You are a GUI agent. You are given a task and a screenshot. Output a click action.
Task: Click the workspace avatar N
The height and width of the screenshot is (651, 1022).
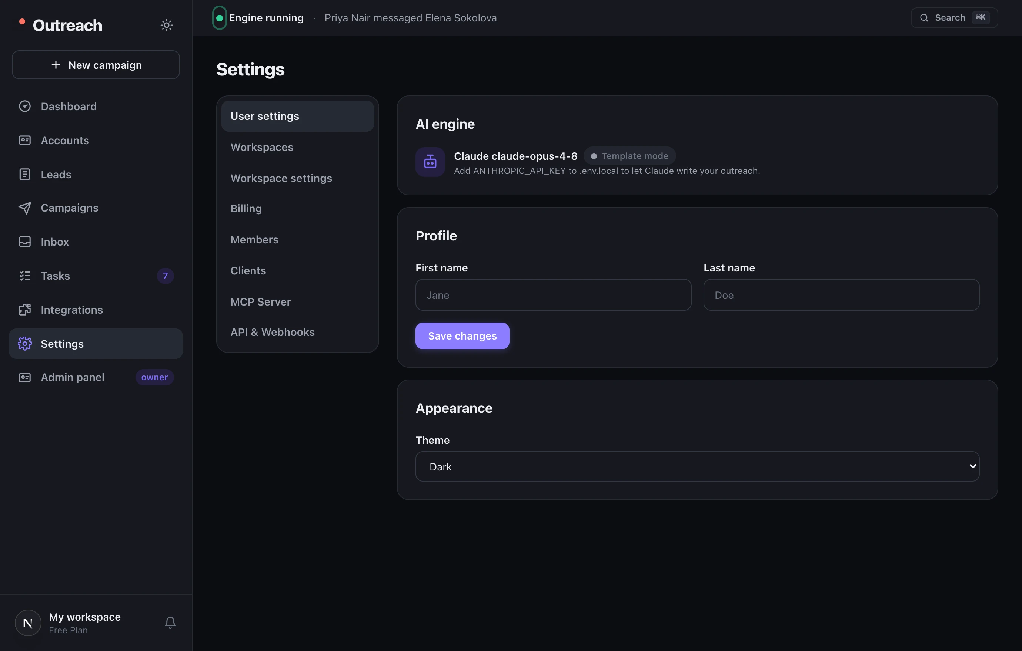(28, 623)
